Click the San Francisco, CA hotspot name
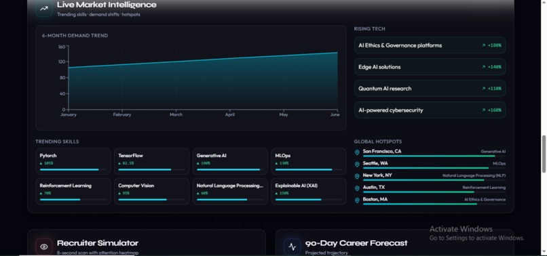Viewport: 547px width, 256px height. tap(382, 151)
